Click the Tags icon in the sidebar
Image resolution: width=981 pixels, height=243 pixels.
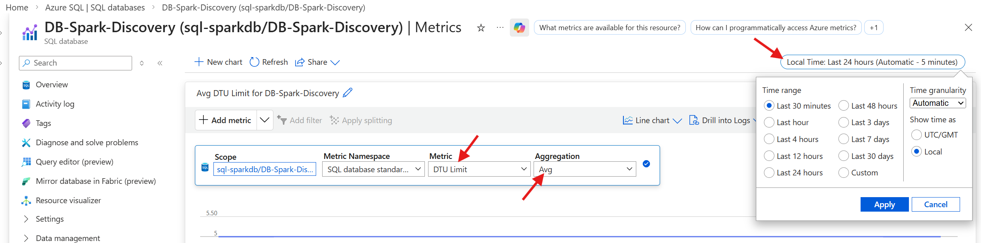coord(26,123)
